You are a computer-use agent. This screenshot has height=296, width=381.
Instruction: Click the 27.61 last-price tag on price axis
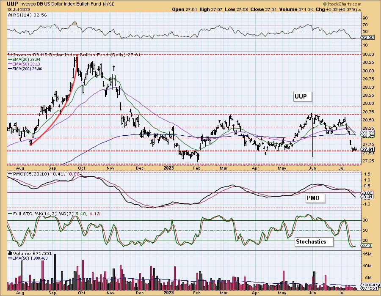point(368,149)
